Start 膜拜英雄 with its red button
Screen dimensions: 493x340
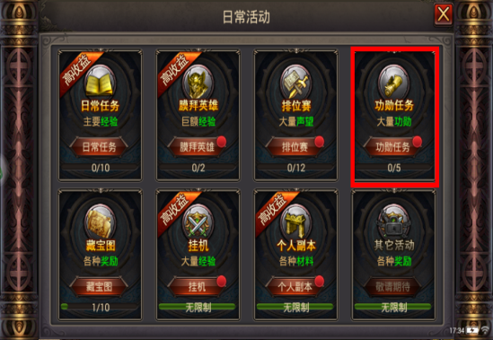click(197, 147)
